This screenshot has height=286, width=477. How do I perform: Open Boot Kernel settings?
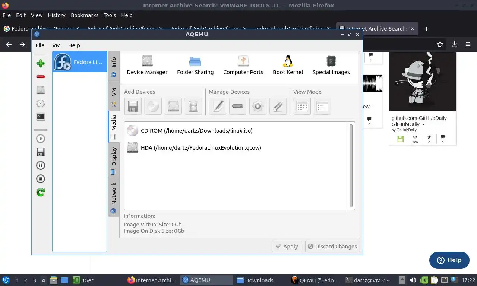(x=288, y=66)
